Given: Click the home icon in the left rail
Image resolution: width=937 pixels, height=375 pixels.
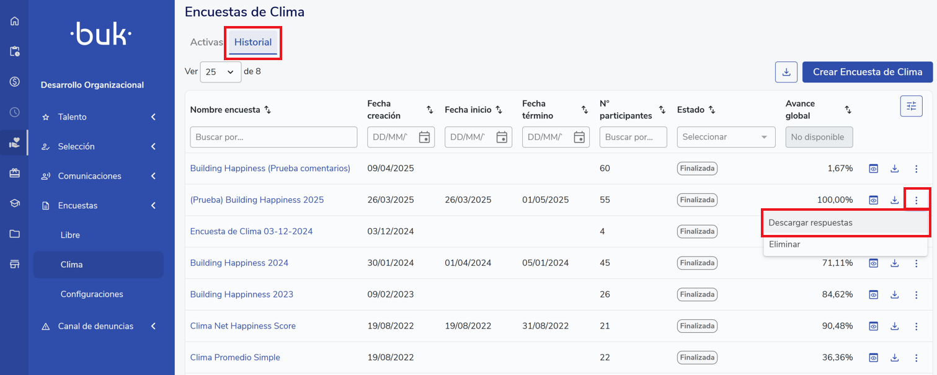Looking at the screenshot, I should point(14,21).
